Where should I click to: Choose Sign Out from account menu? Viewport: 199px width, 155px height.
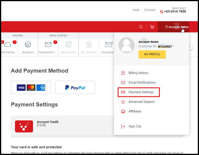(135, 126)
